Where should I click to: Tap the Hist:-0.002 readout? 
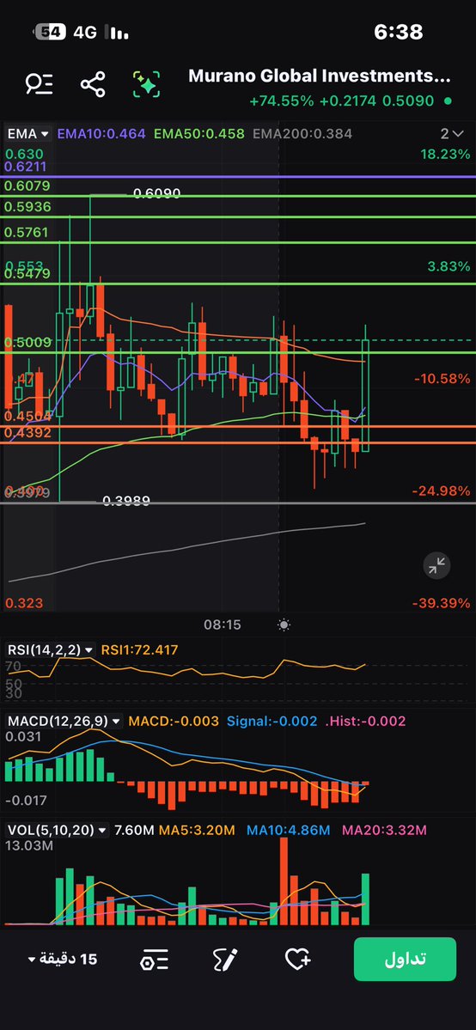(x=365, y=721)
